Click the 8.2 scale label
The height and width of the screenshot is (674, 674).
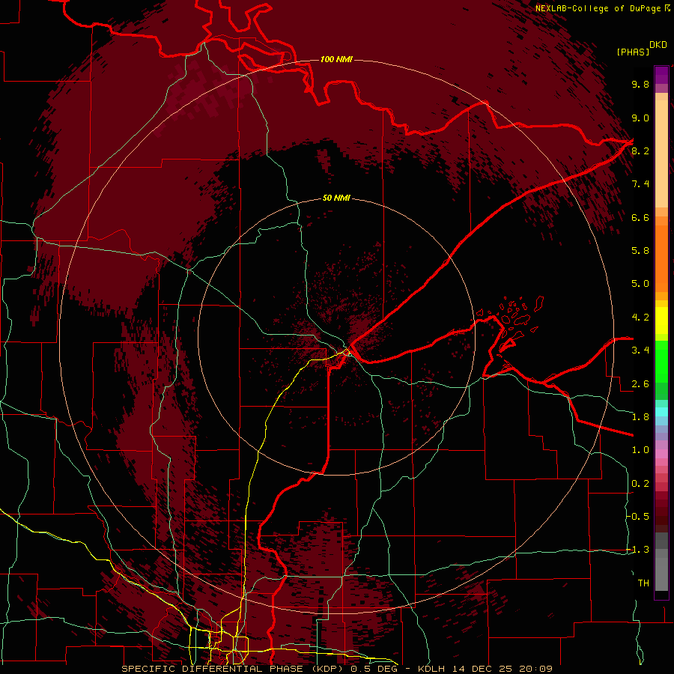click(640, 151)
